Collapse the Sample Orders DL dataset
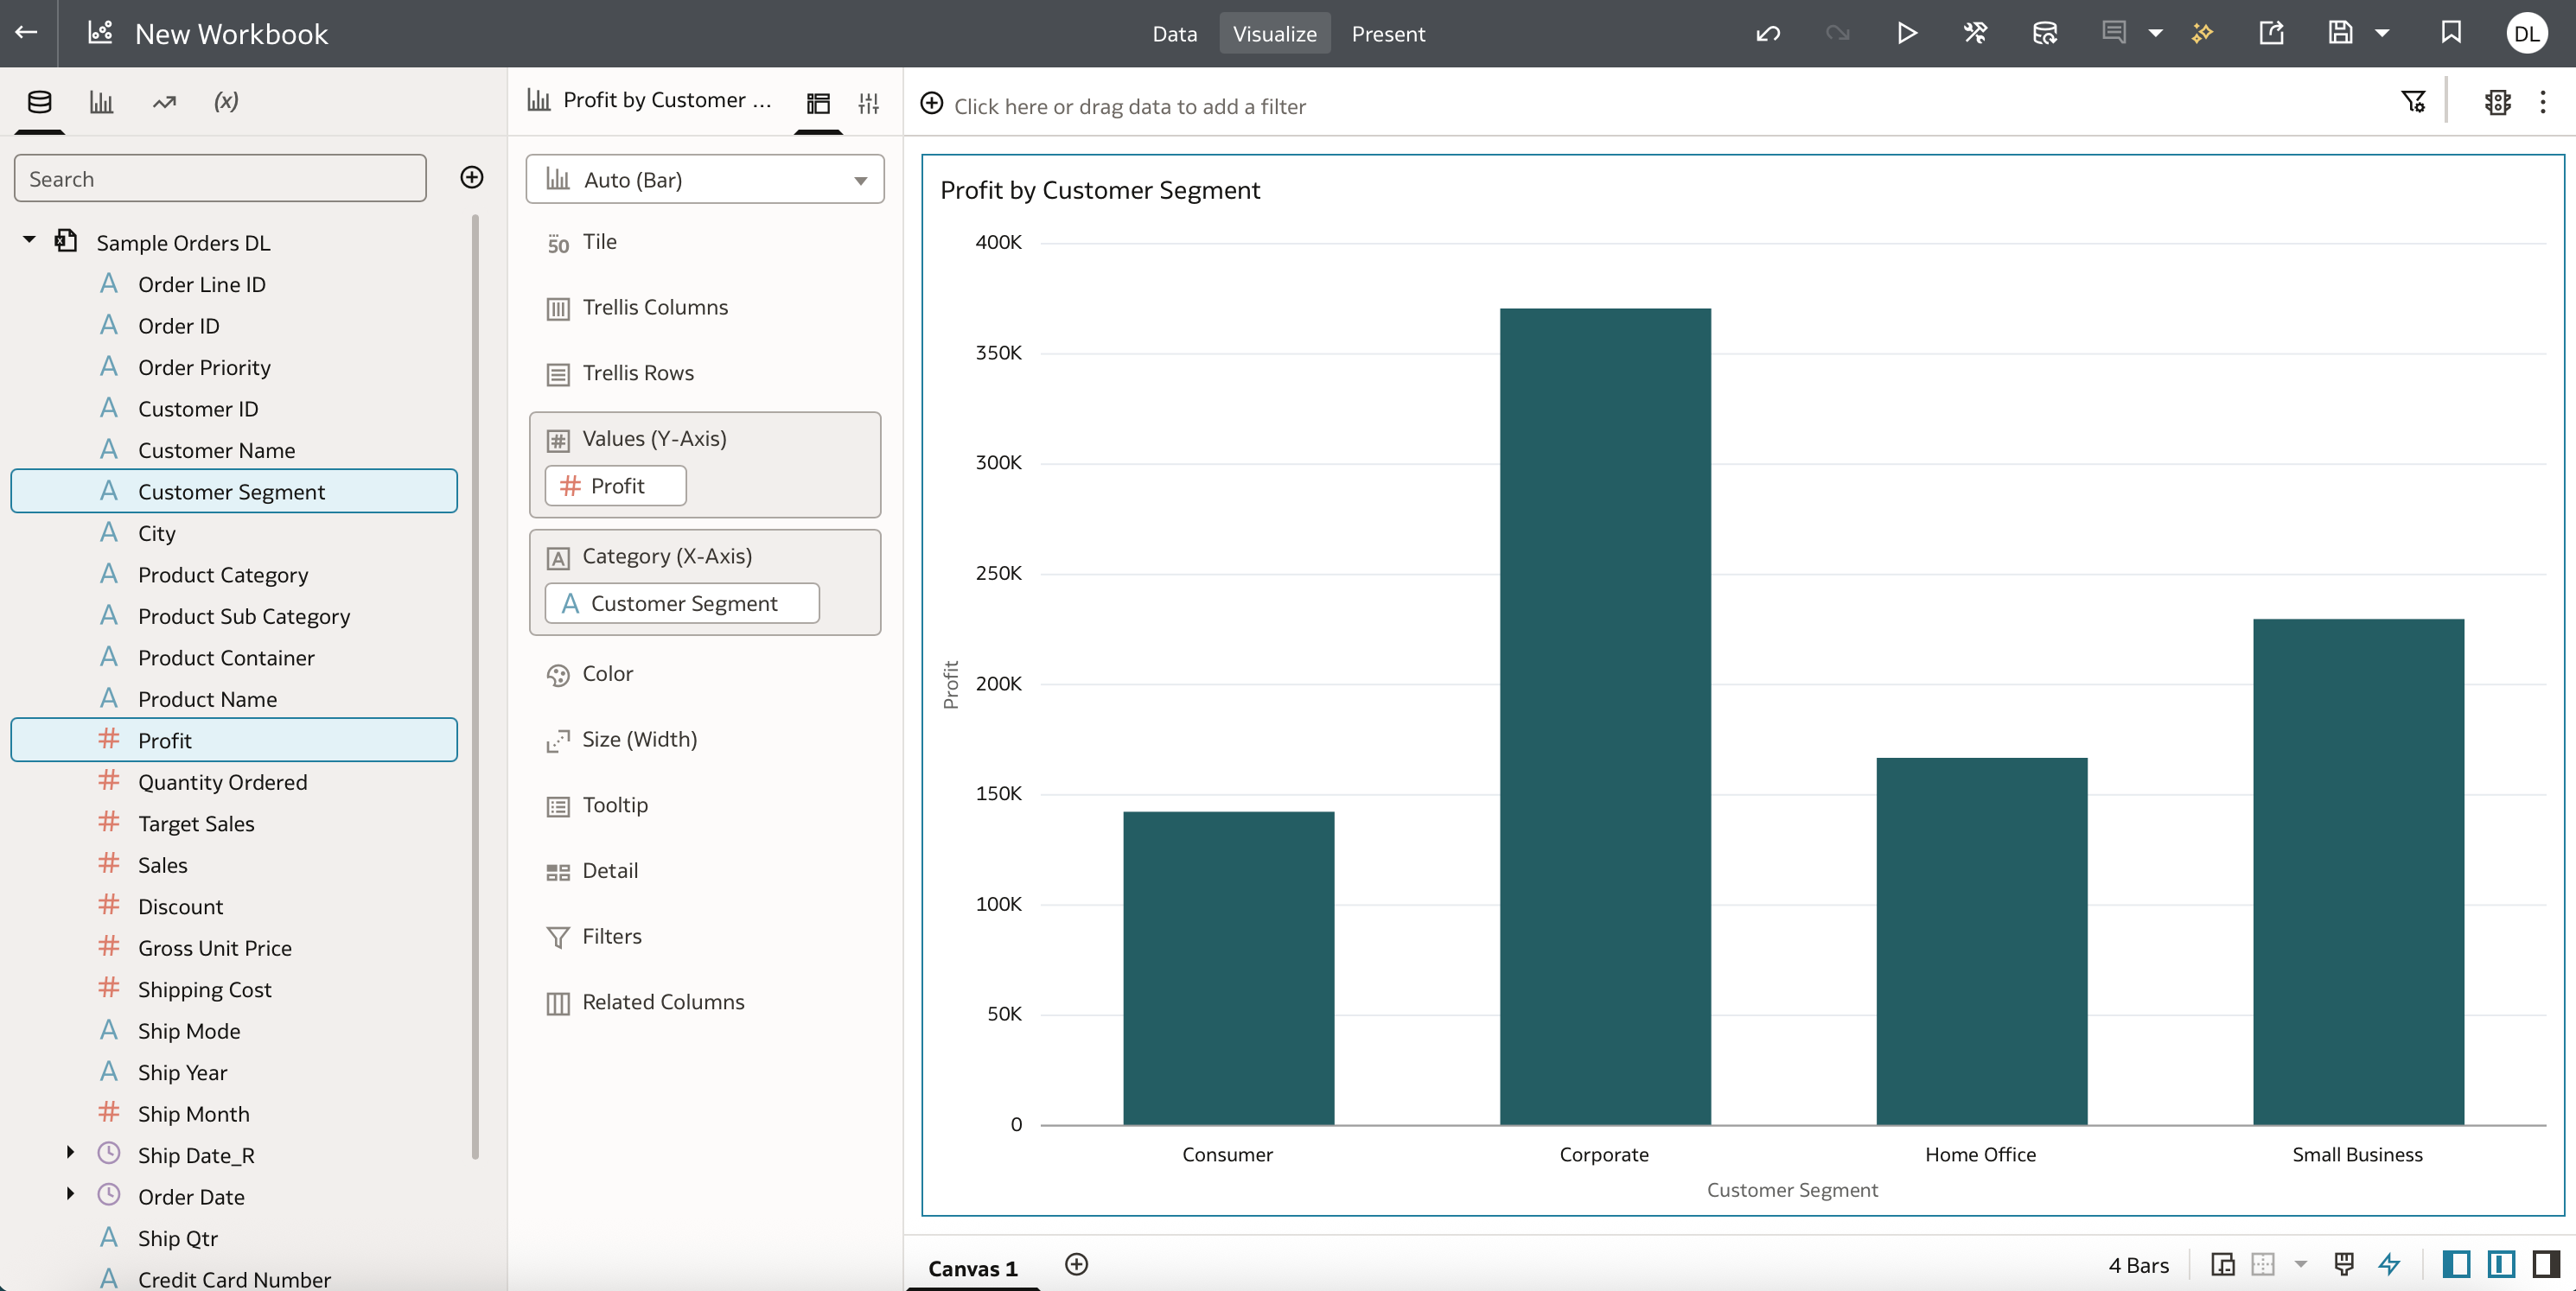The image size is (2576, 1291). tap(29, 240)
